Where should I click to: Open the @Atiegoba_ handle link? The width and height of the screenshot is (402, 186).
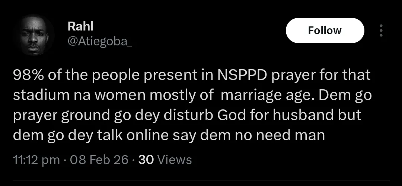(x=100, y=42)
